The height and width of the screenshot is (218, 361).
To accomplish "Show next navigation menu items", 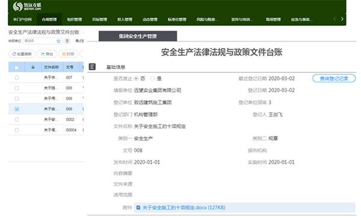I will (x=342, y=19).
